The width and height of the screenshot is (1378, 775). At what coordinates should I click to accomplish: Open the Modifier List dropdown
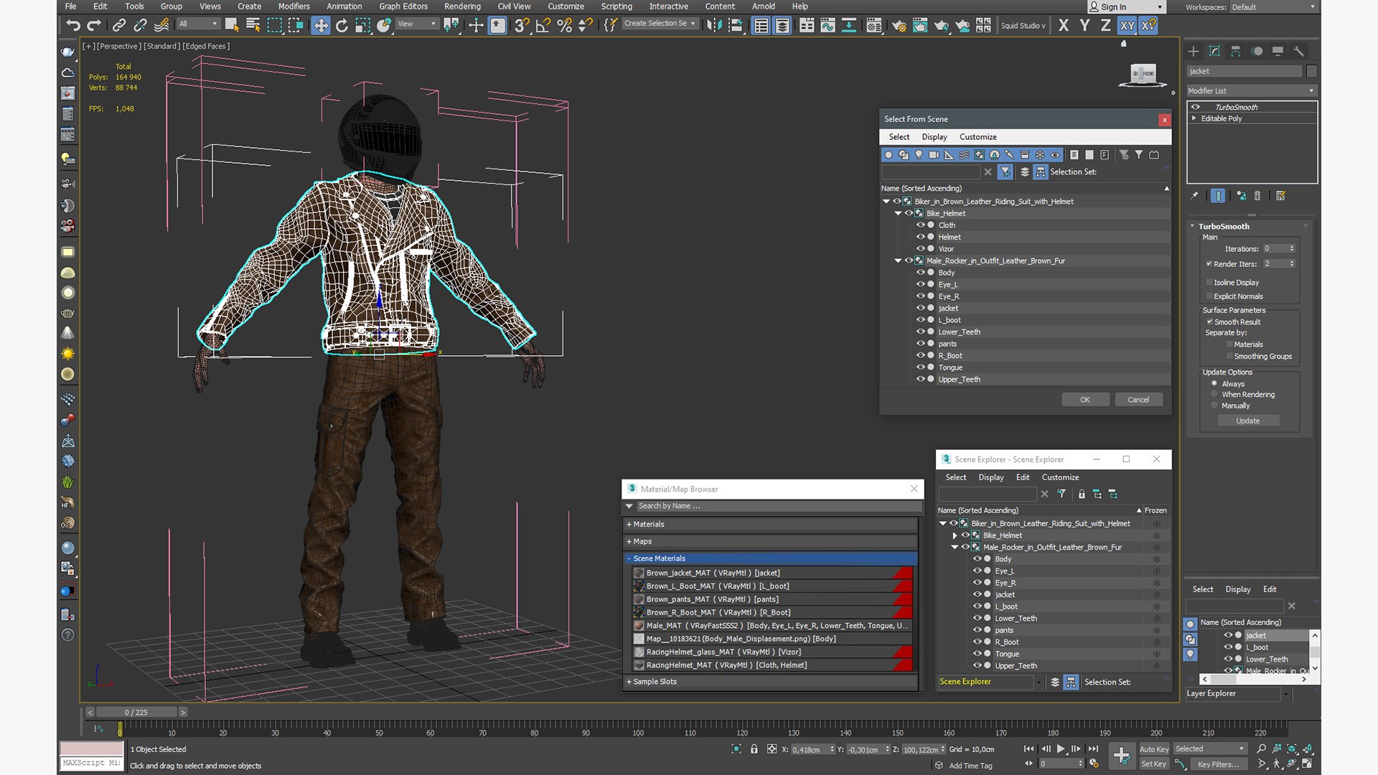click(x=1251, y=90)
